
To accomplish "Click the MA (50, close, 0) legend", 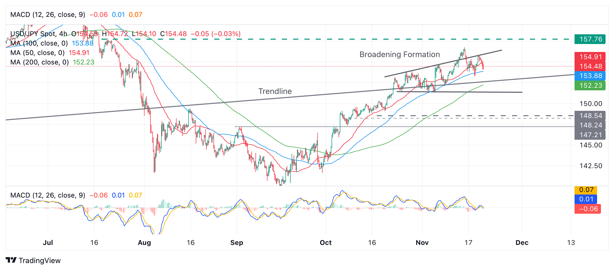I will pyautogui.click(x=37, y=53).
